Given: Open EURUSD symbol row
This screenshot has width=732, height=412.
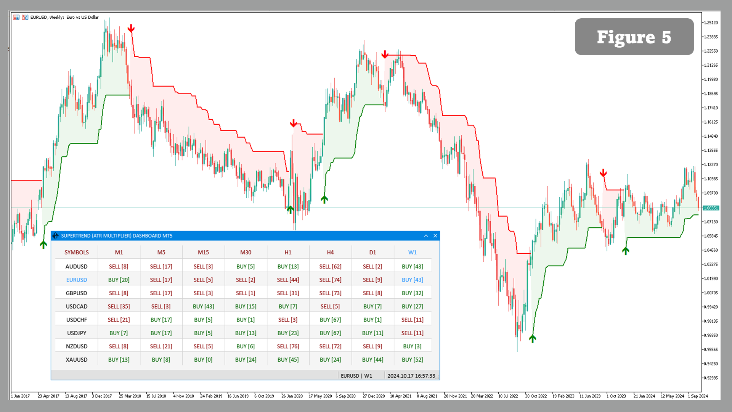Looking at the screenshot, I should tap(77, 280).
